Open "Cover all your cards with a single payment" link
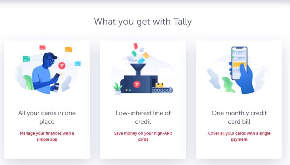Viewport: 290px width, 165px height. point(239,136)
